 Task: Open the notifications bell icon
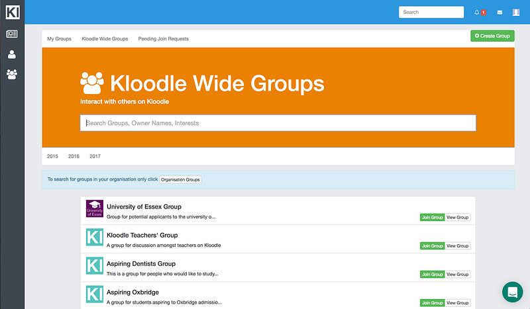476,12
